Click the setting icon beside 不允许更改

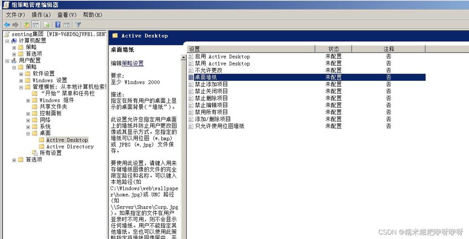pos(191,70)
